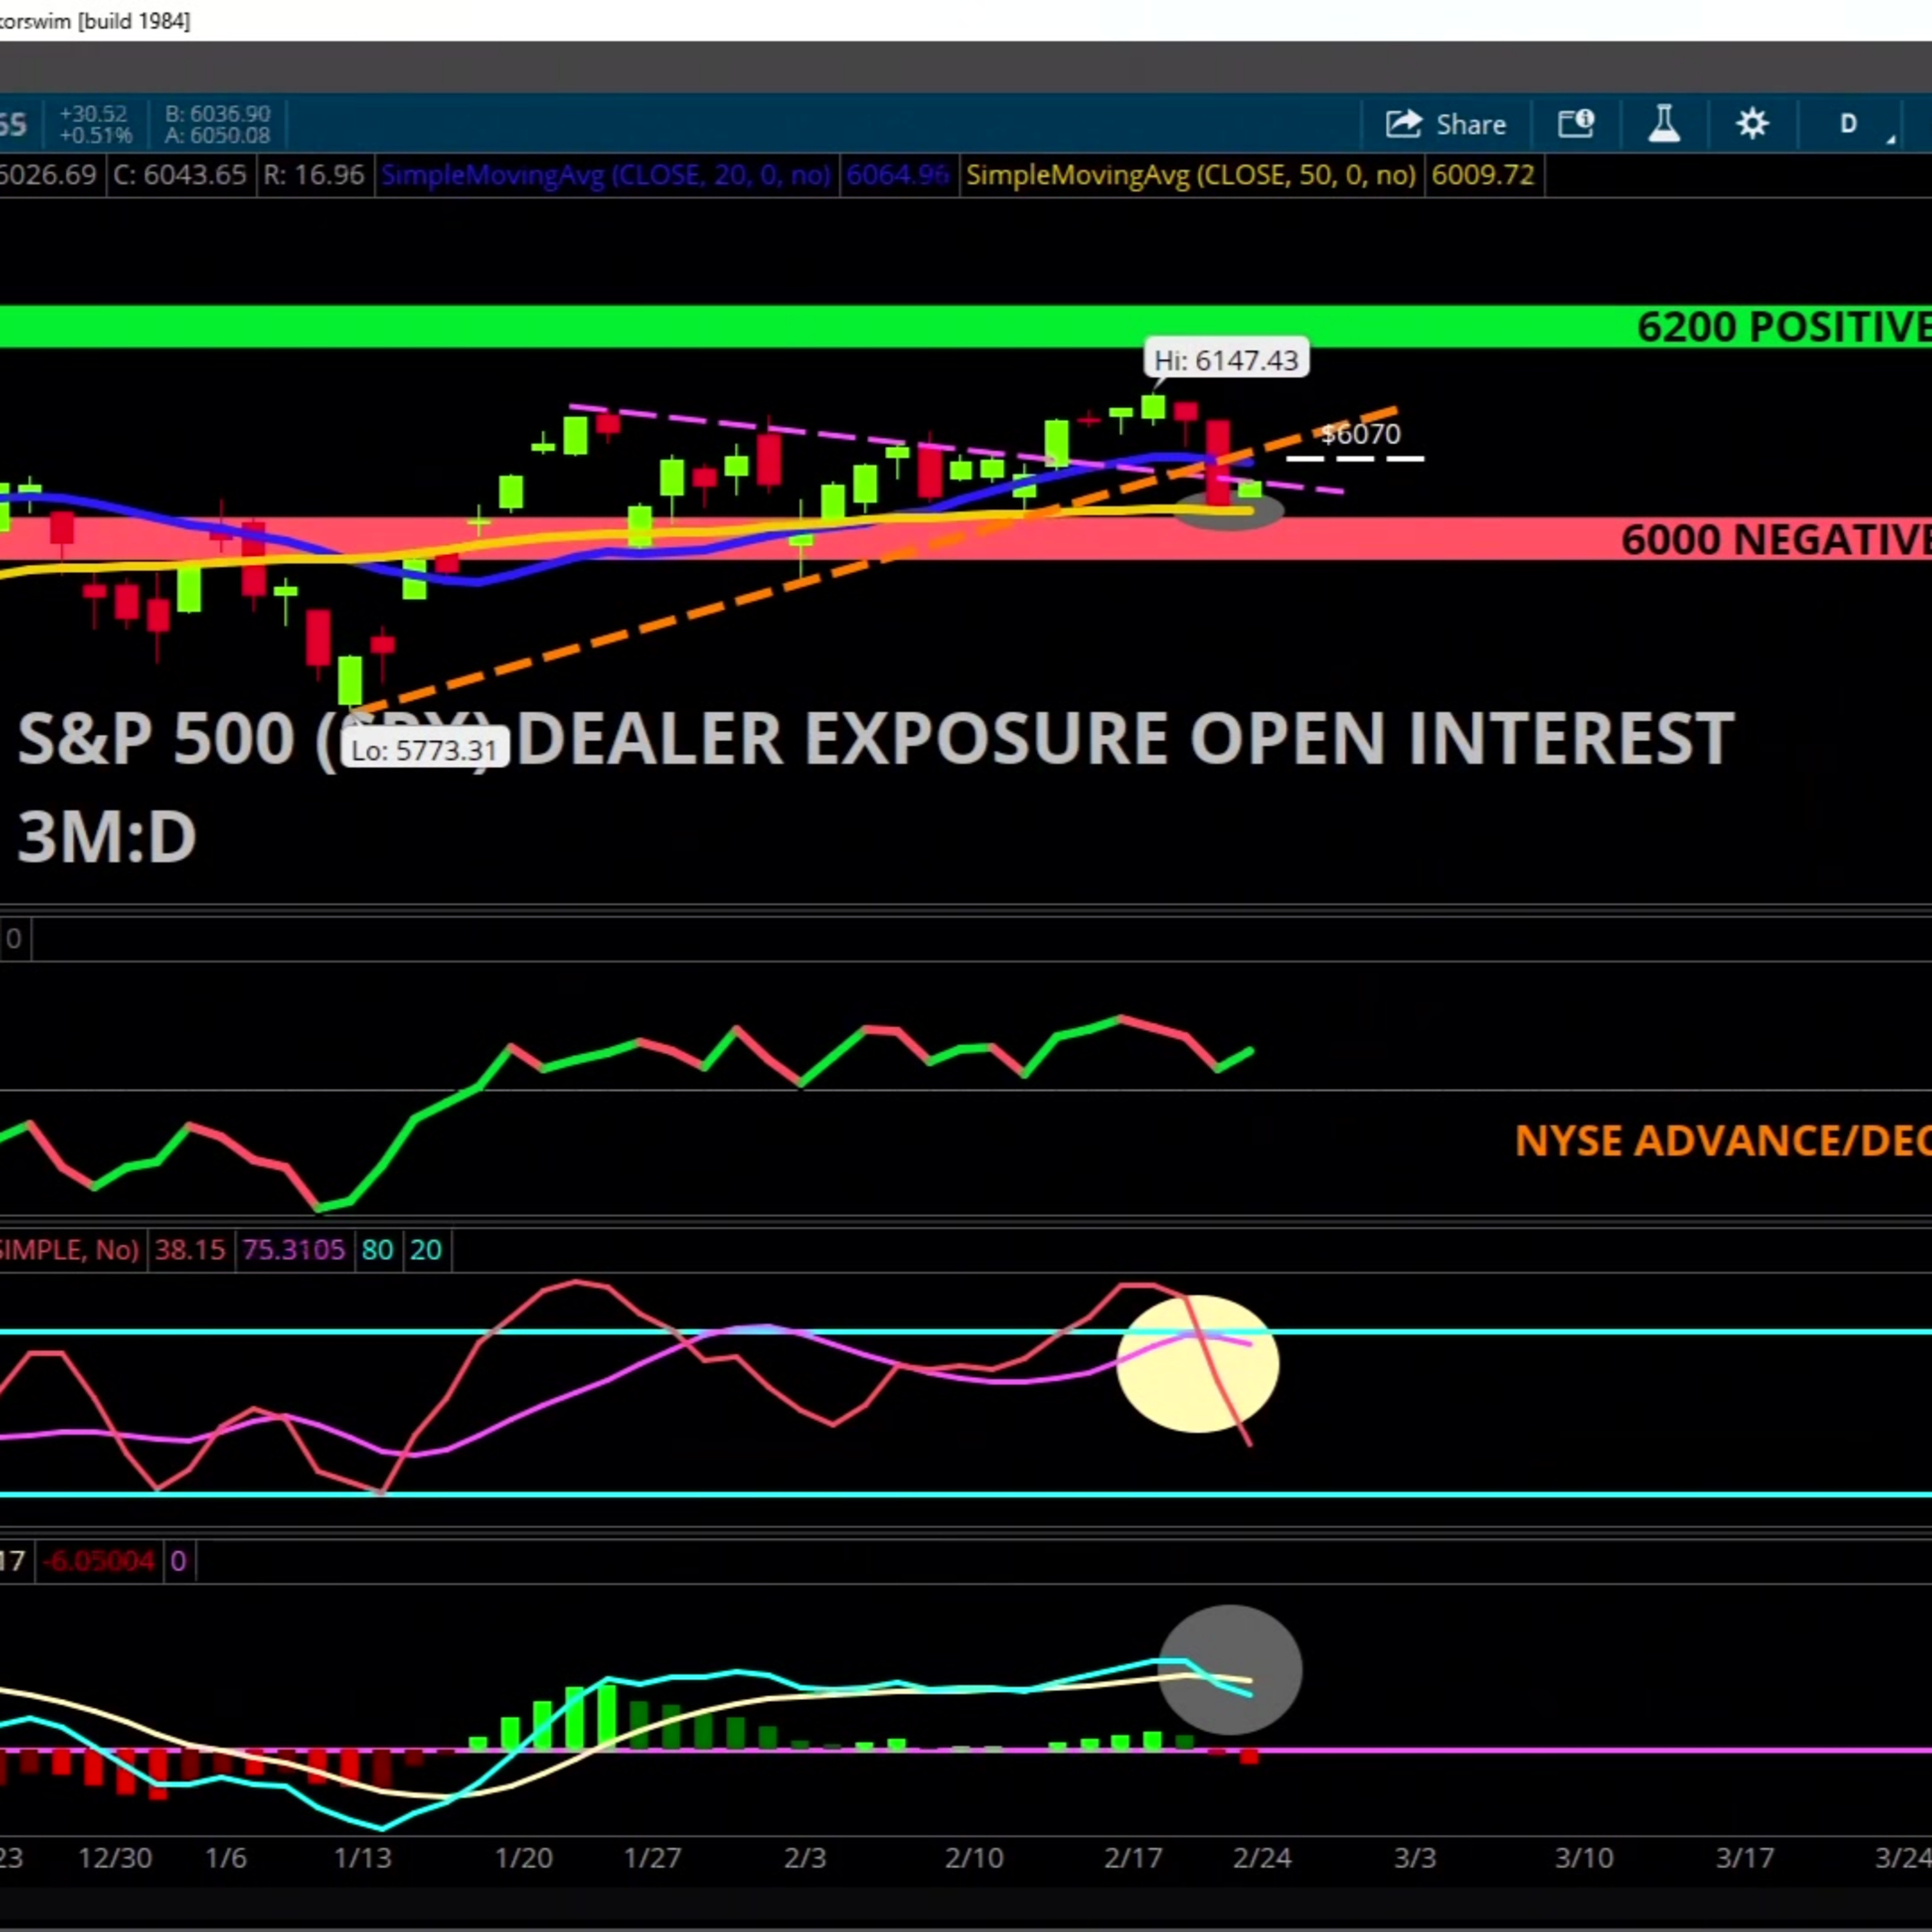1932x1932 pixels.
Task: Click the Lo: 5773.31 price bubble
Action: pos(424,750)
